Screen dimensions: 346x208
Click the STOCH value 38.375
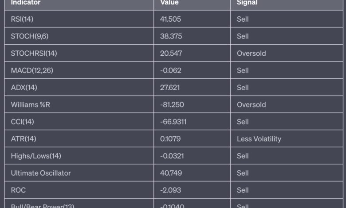171,36
